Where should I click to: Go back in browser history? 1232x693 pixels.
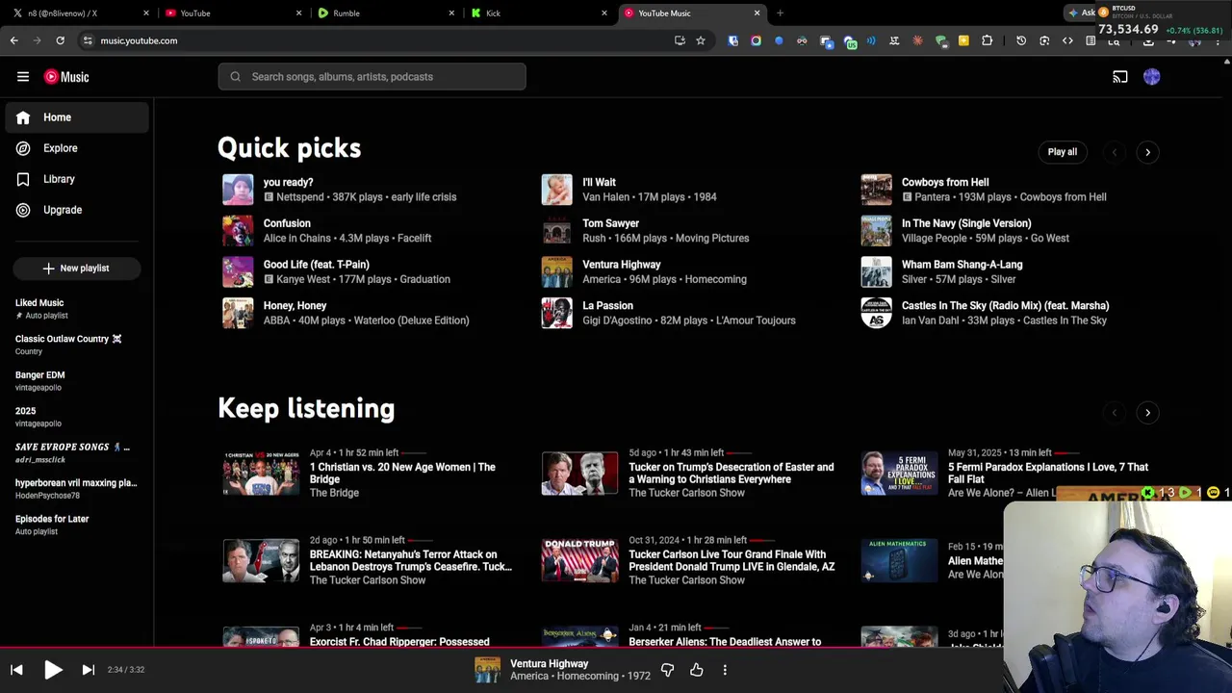coord(13,40)
